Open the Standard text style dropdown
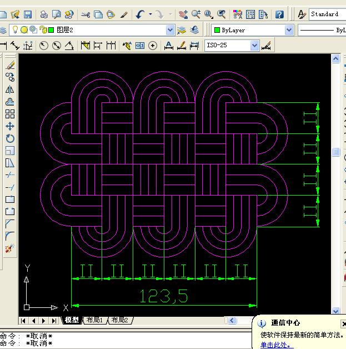The width and height of the screenshot is (346, 349). 327,14
